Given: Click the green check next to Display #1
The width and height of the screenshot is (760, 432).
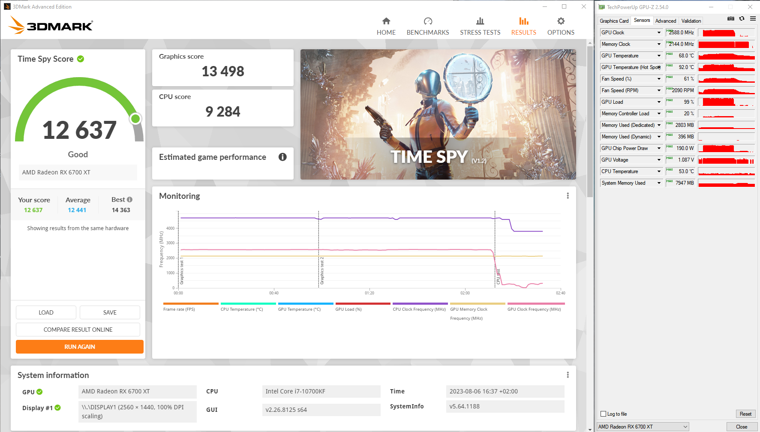Looking at the screenshot, I should click(x=57, y=408).
